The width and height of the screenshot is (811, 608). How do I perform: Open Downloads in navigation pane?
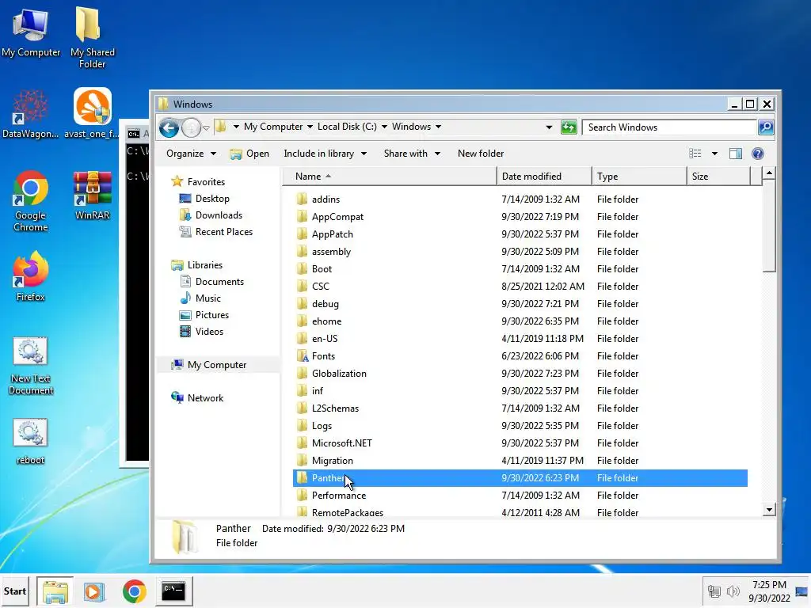coord(211,215)
